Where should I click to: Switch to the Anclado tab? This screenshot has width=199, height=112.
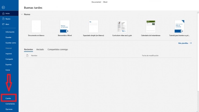point(40,49)
